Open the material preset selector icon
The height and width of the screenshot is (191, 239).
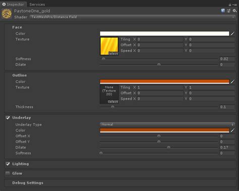tap(228, 11)
